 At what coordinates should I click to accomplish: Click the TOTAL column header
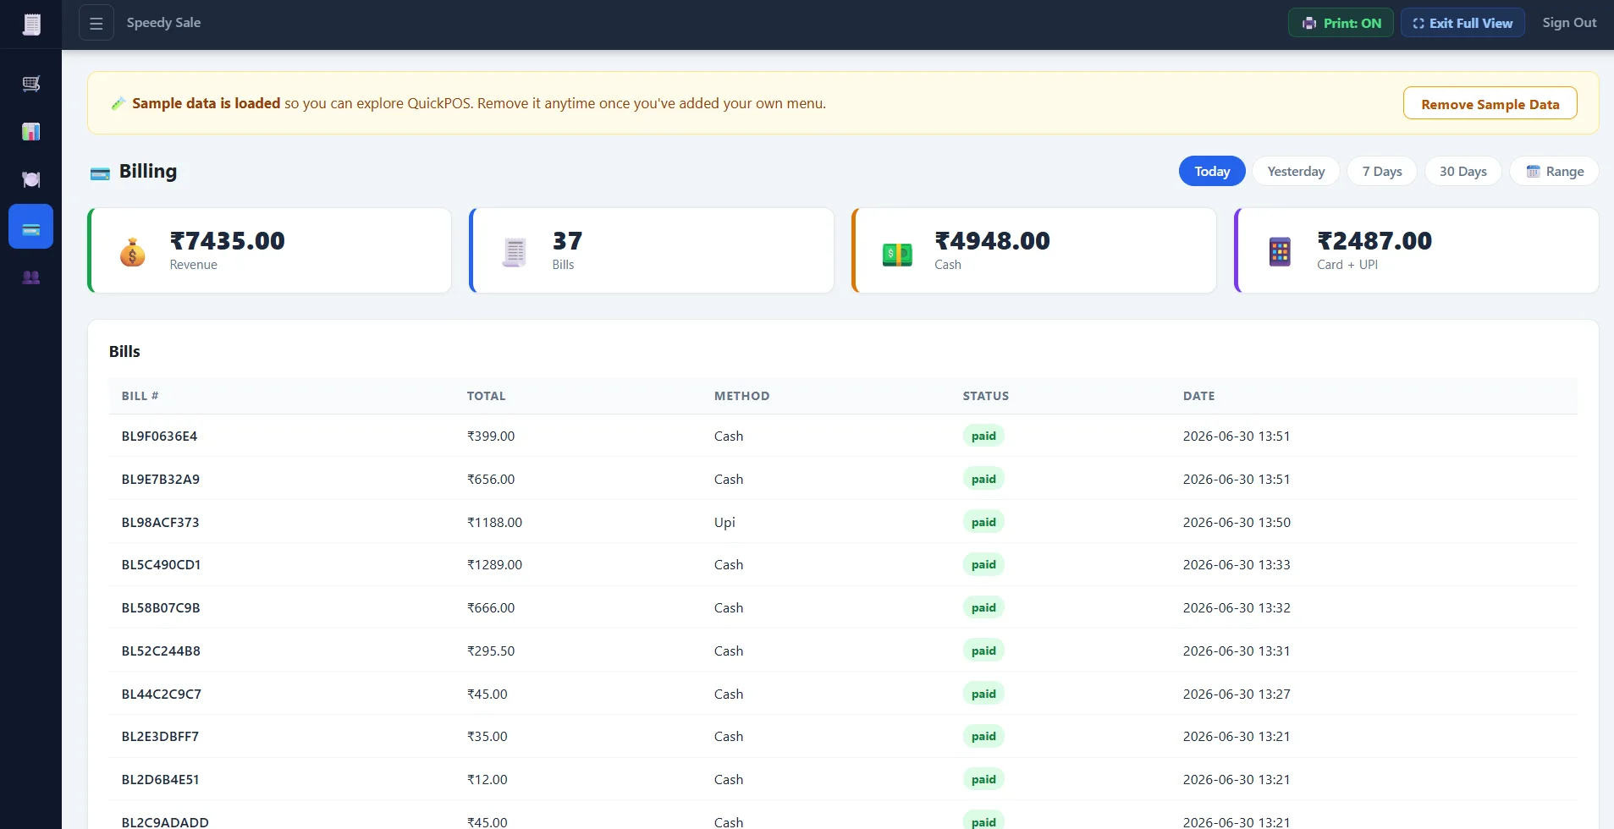[x=486, y=396]
